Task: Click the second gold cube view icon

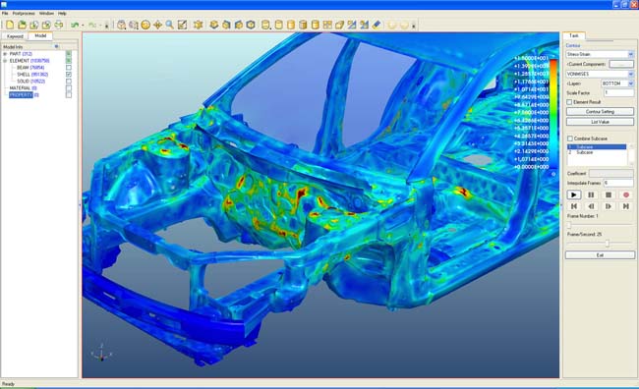Action: [226, 26]
